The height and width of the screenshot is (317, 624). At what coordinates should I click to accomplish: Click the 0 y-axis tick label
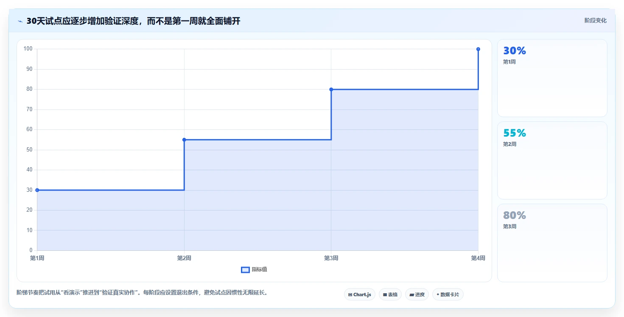pyautogui.click(x=31, y=250)
